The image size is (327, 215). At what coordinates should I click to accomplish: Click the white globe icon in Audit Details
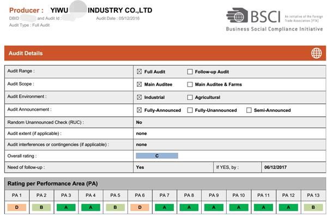pyautogui.click(x=316, y=53)
